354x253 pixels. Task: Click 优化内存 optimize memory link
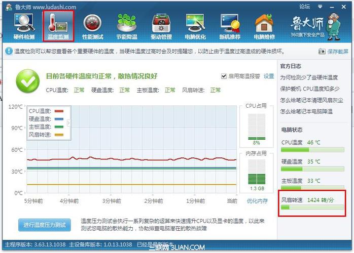[257, 201]
